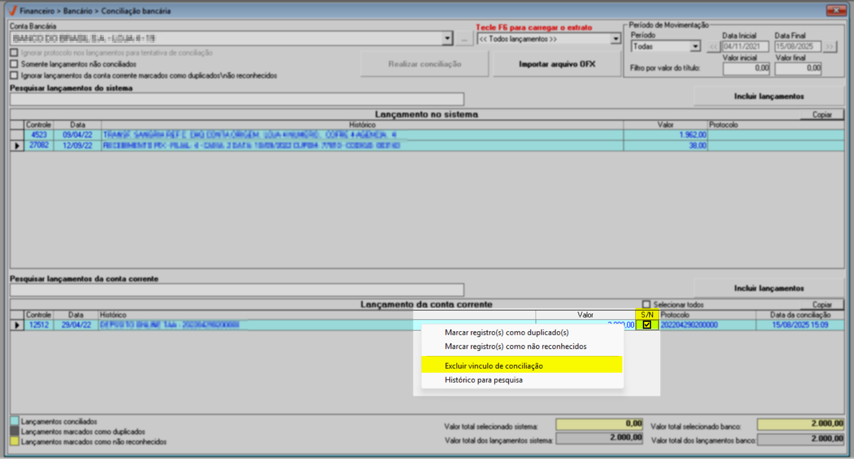
Task: Toggle 'Ignorar lançamentos da conta corrente marcados' checkbox
Action: [14, 75]
